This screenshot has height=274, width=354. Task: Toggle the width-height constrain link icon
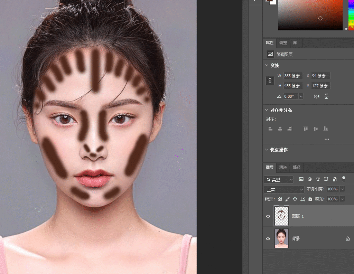(x=270, y=81)
